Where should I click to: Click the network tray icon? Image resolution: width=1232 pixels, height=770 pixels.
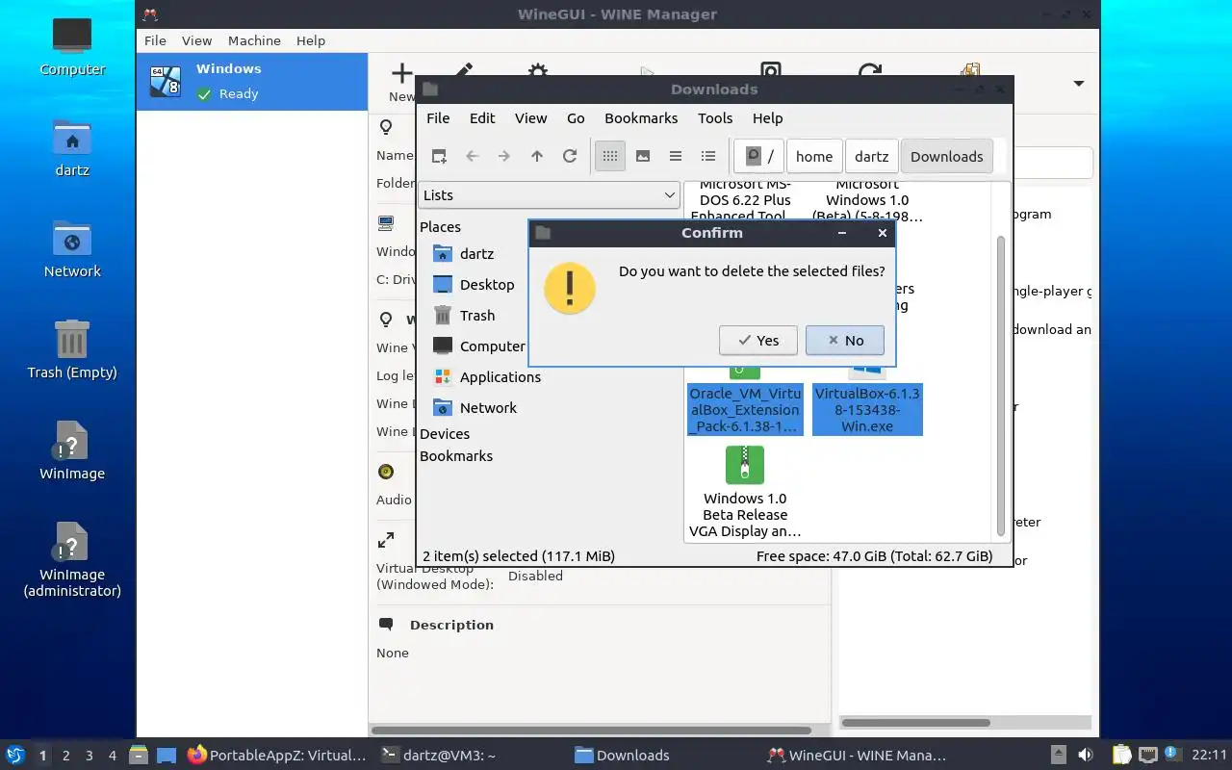pyautogui.click(x=1147, y=756)
